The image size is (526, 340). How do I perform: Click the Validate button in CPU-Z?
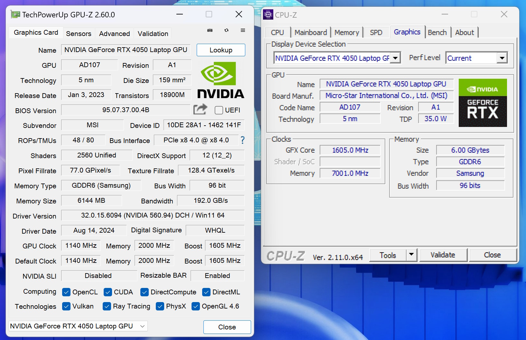point(443,255)
